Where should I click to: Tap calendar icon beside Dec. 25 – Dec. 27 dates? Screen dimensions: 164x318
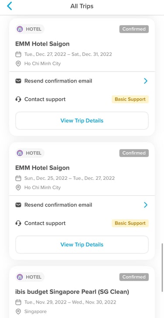(18, 178)
